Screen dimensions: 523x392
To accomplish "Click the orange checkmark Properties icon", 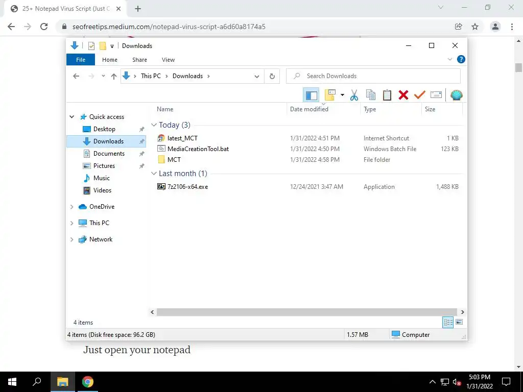I will coord(420,95).
